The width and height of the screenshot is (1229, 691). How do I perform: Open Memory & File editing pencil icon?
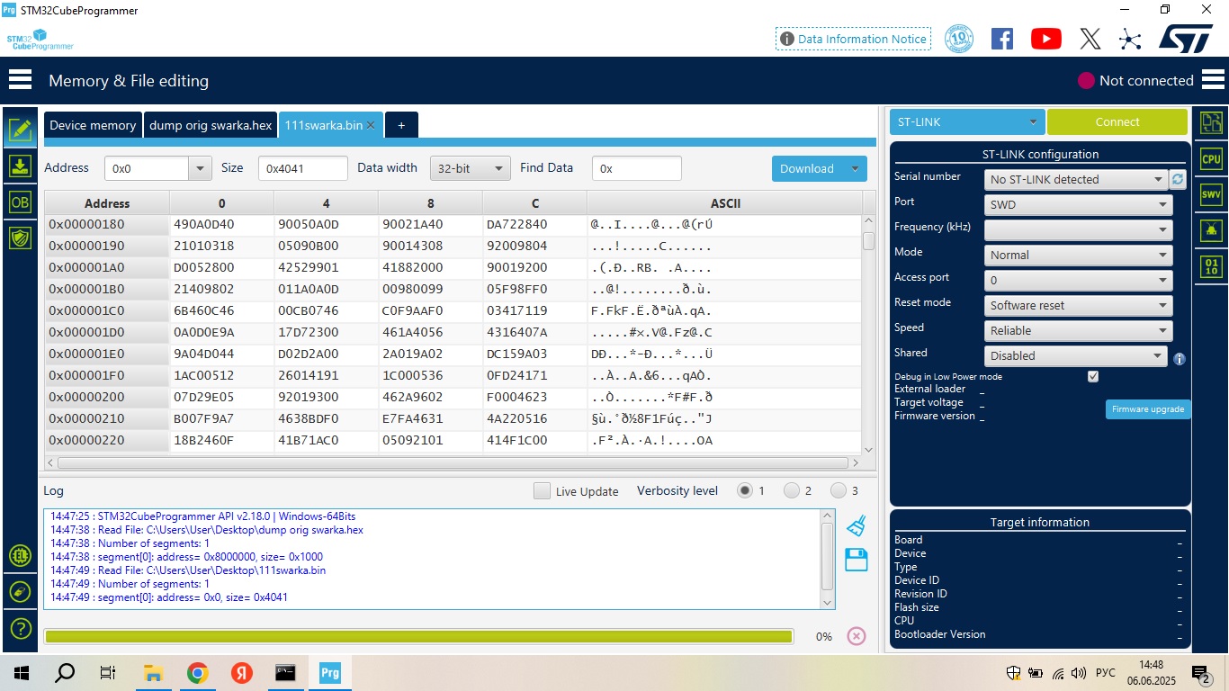coord(20,130)
